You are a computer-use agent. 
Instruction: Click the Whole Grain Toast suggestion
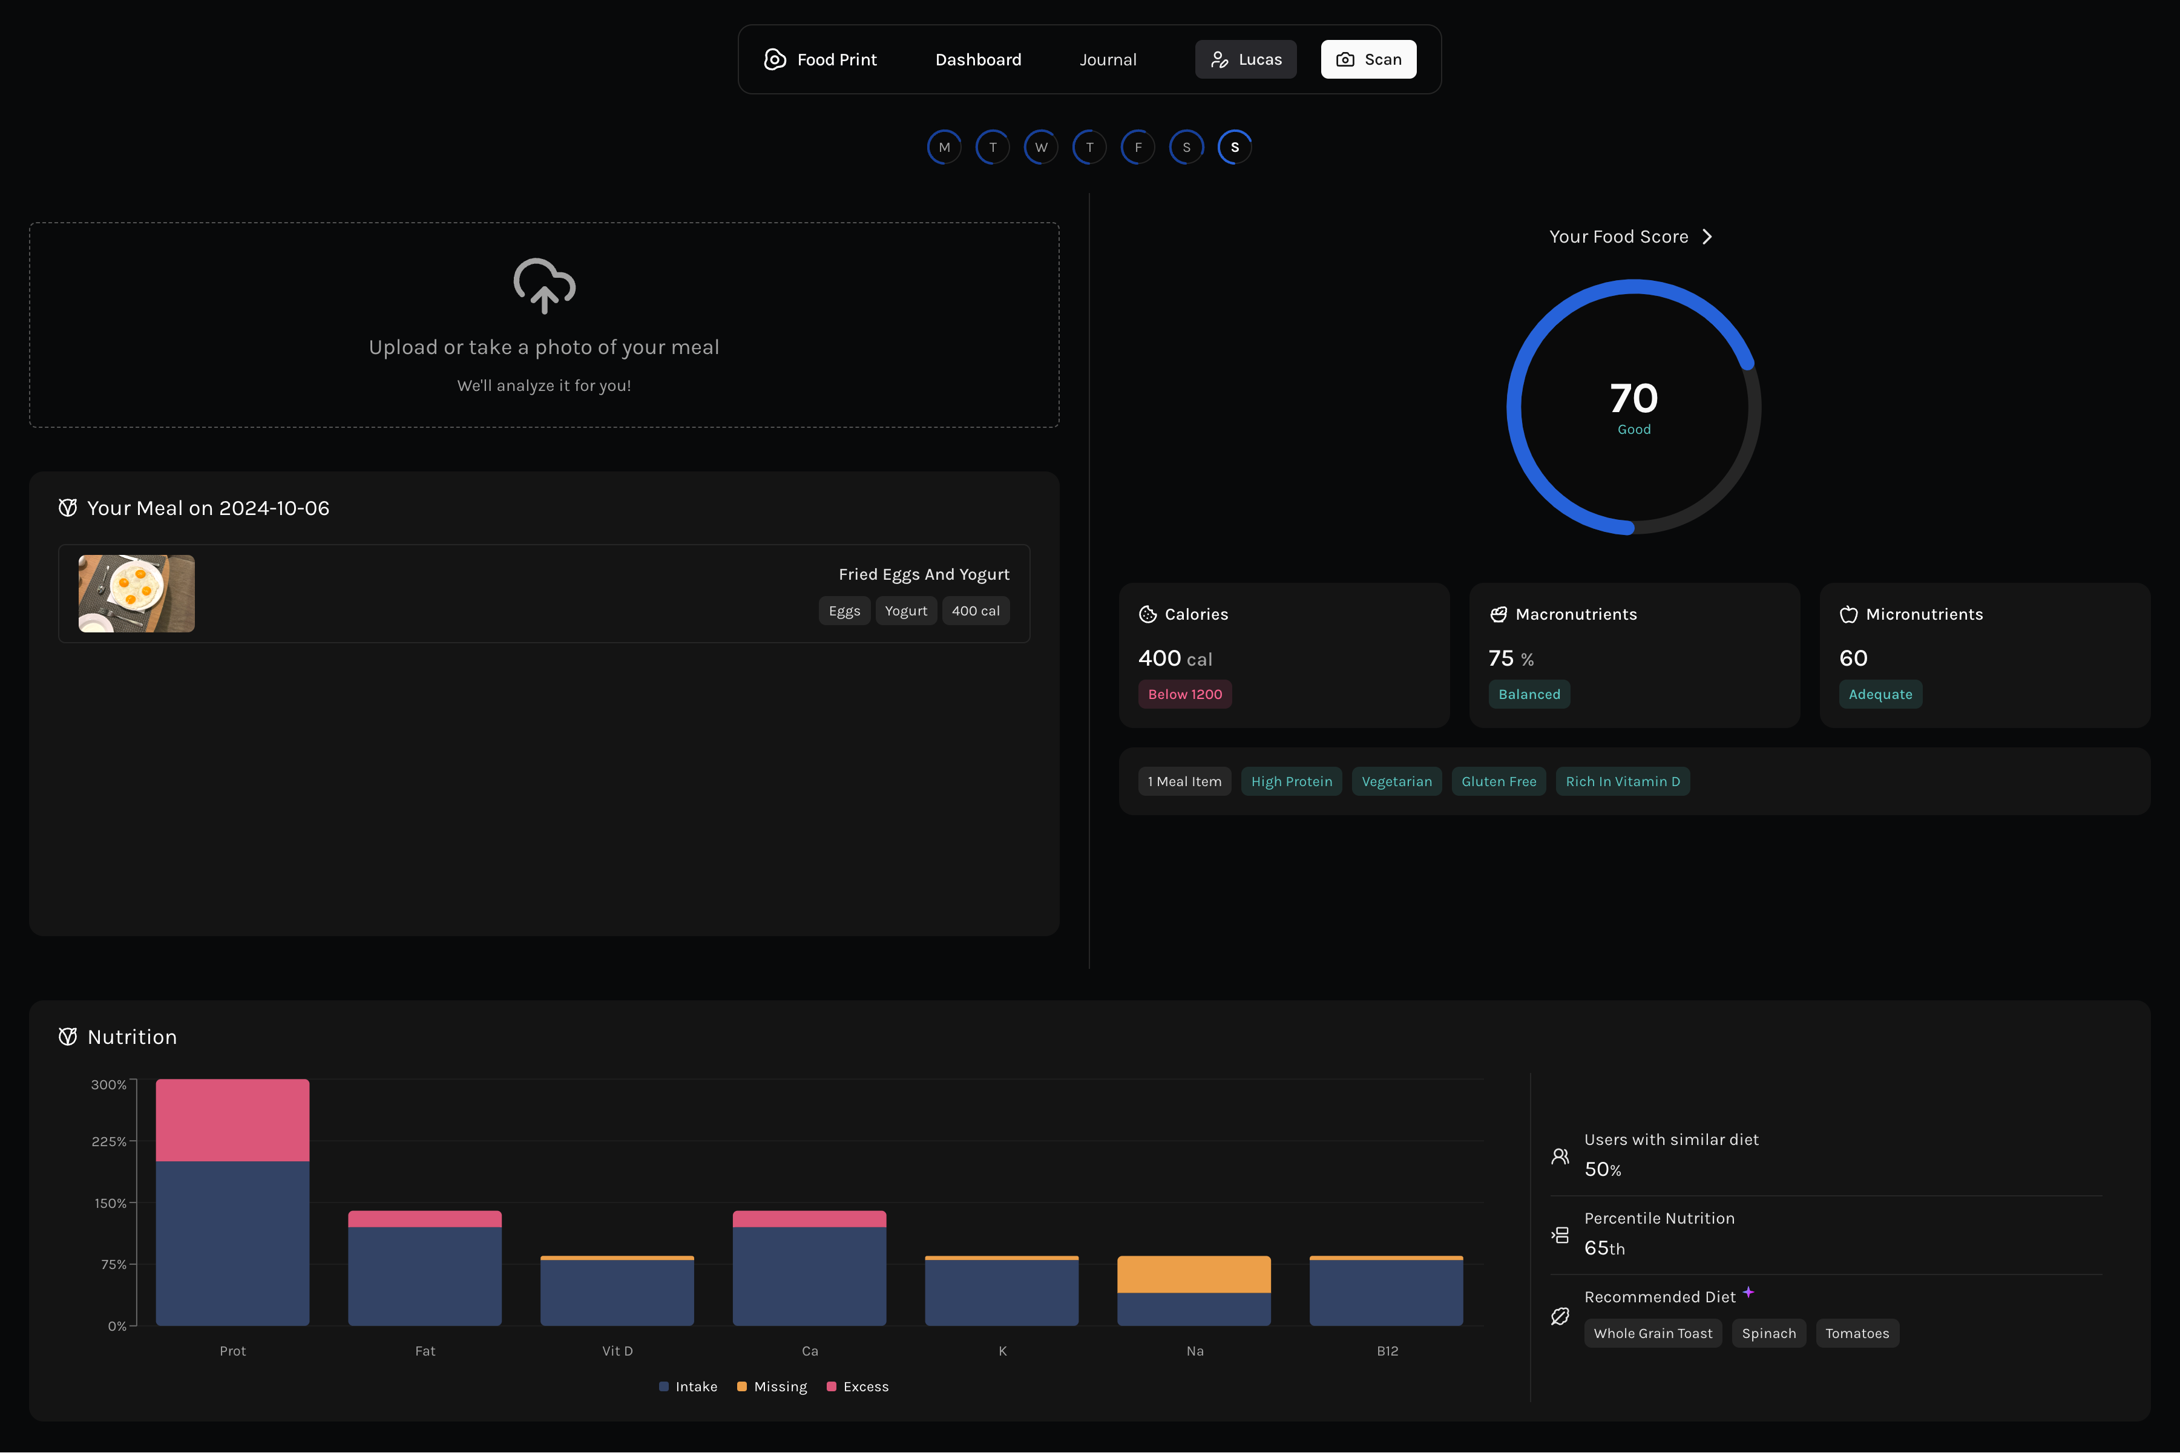[1652, 1333]
